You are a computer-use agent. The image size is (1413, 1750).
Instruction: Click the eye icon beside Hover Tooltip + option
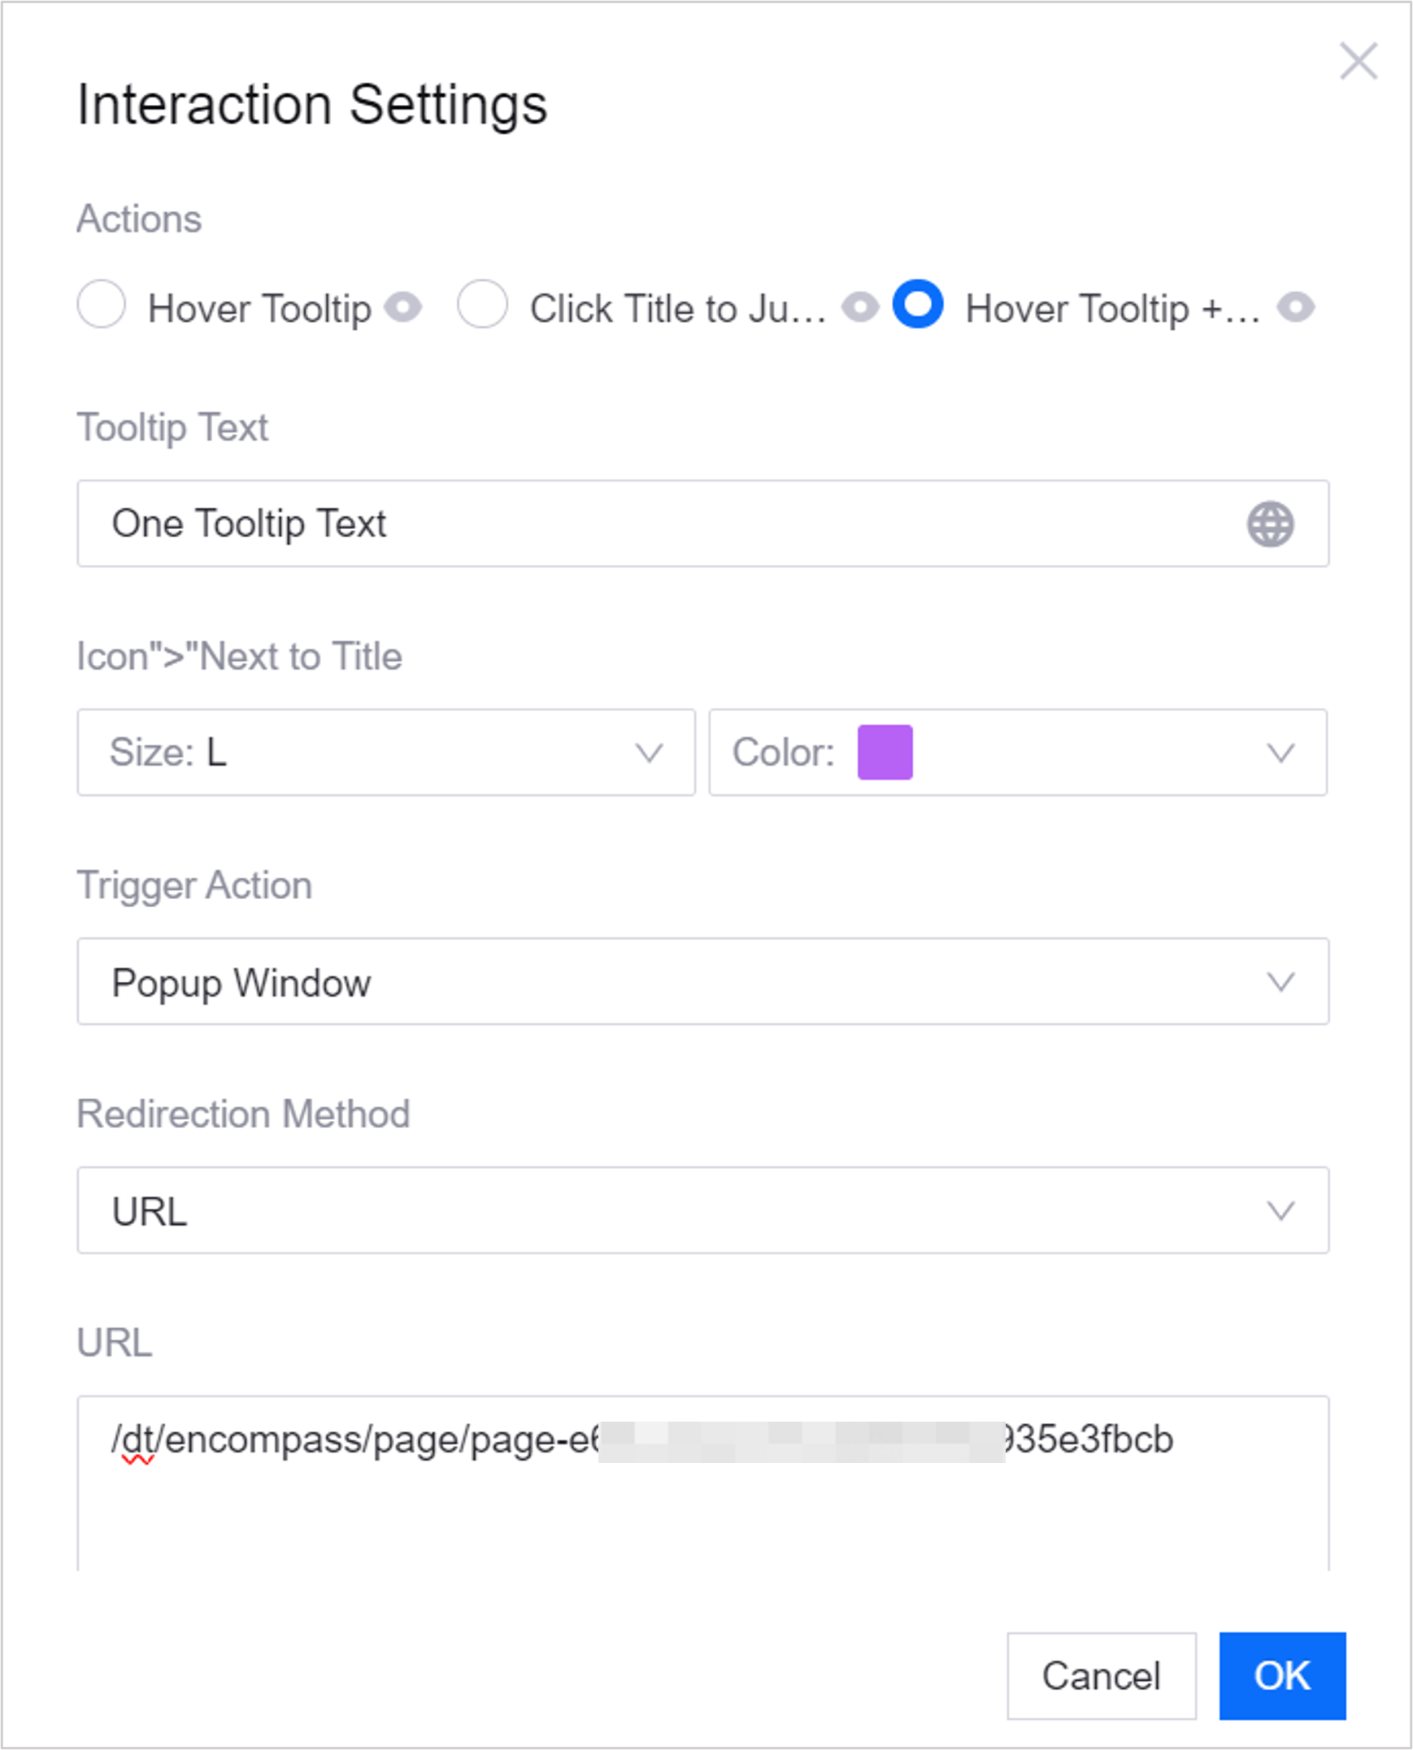click(x=1296, y=307)
